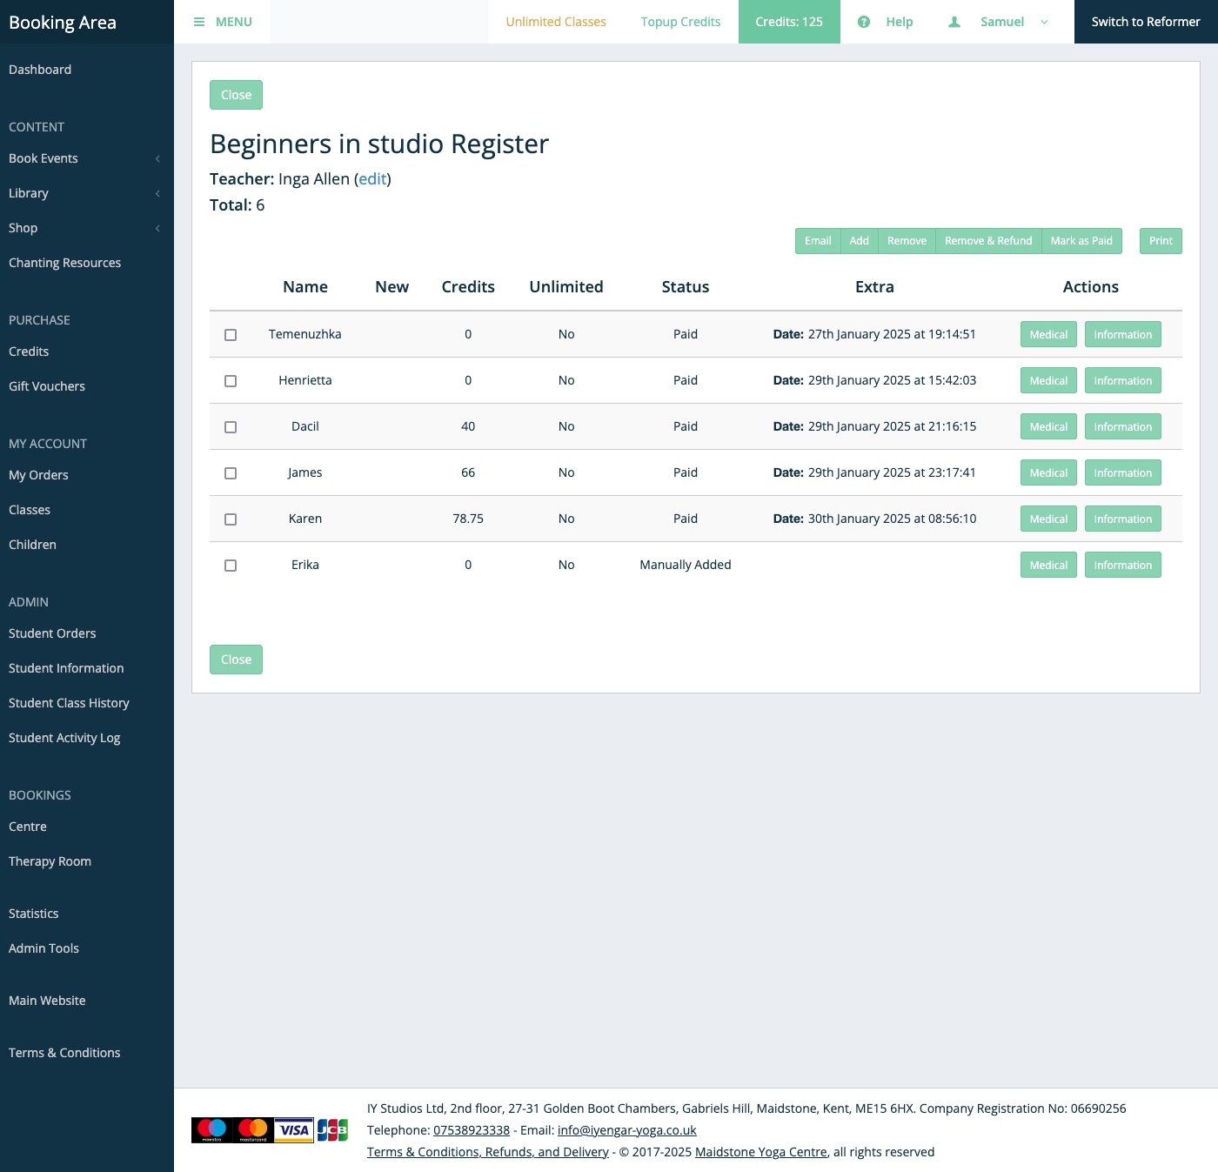Open Medical details for Temenuzhka

click(1048, 334)
